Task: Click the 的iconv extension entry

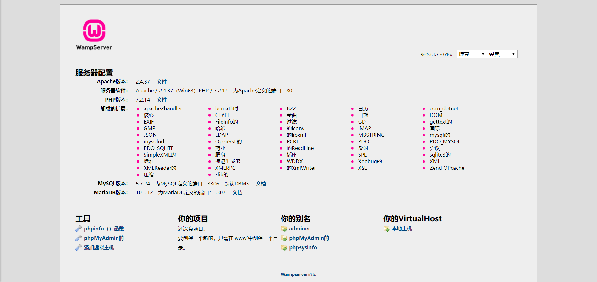Action: click(295, 128)
